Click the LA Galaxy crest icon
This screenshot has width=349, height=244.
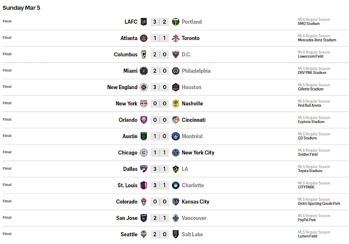(175, 169)
